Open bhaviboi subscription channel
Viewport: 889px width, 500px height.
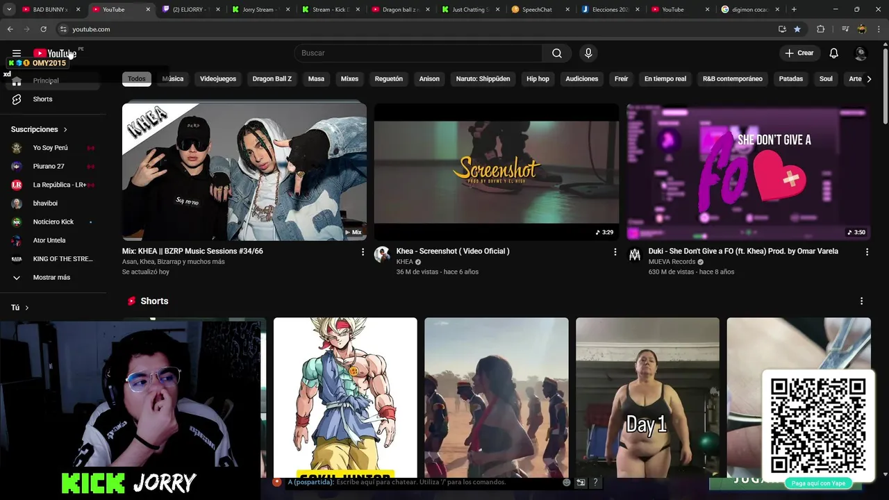(x=45, y=203)
